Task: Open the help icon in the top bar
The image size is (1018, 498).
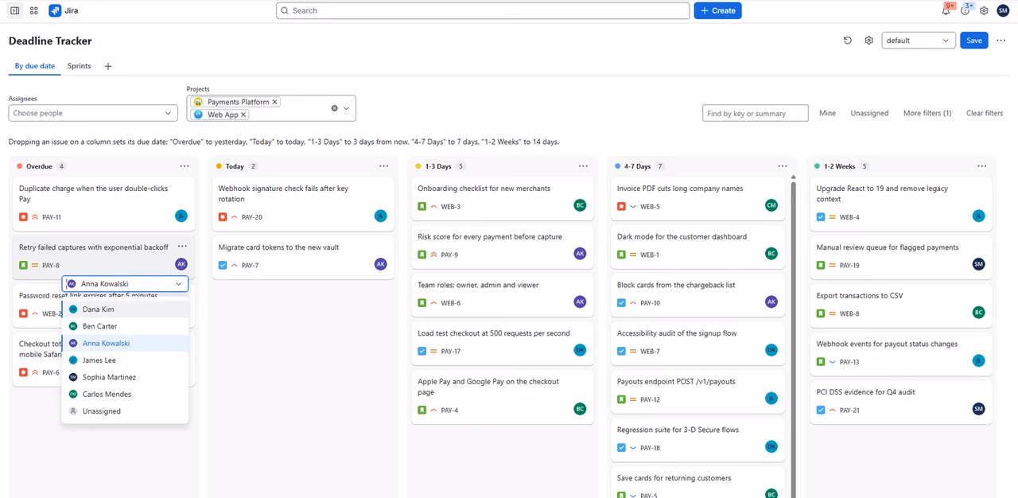Action: [966, 10]
